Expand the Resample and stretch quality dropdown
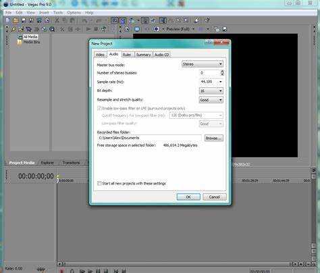This screenshot has height=273, width=320. pyautogui.click(x=211, y=100)
